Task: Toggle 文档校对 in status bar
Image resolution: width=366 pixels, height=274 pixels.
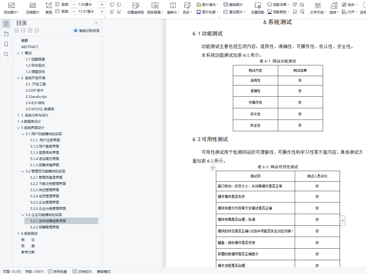Action: click(x=82, y=271)
